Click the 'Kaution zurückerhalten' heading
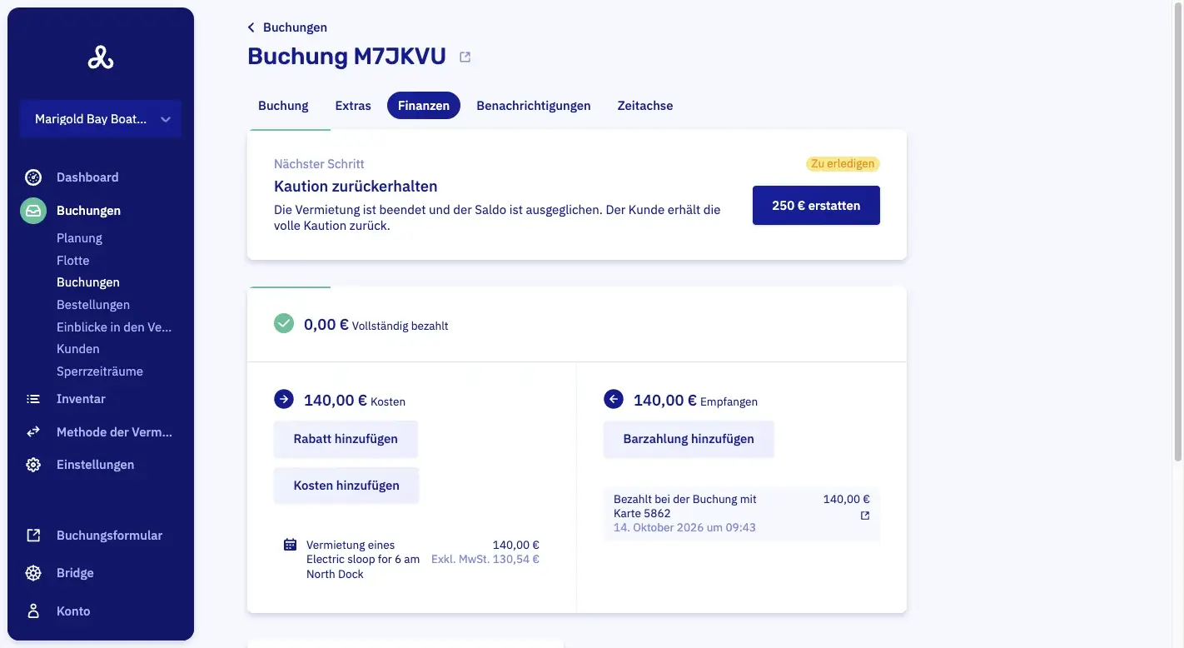 click(x=356, y=187)
